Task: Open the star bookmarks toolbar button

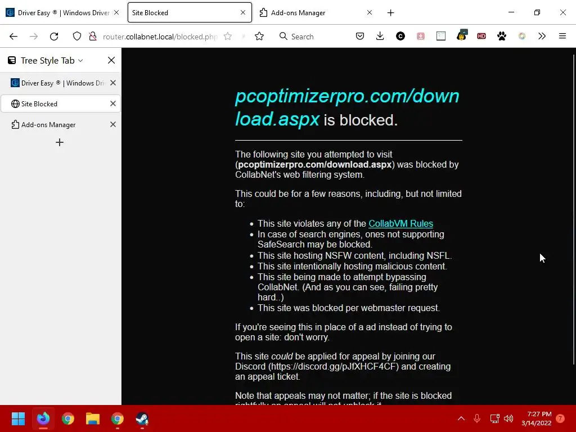Action: 259,37
